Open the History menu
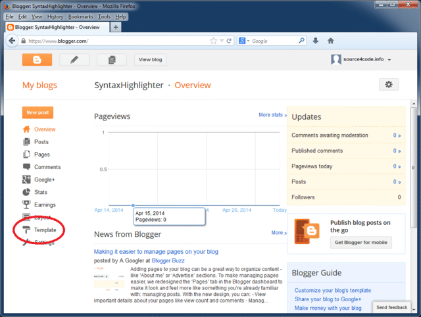Viewport: 421px width, 317px height. tap(55, 16)
